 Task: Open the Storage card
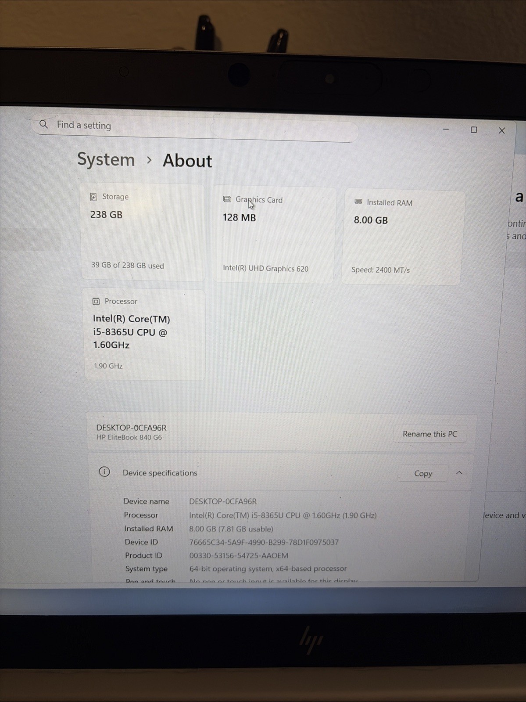tap(143, 232)
